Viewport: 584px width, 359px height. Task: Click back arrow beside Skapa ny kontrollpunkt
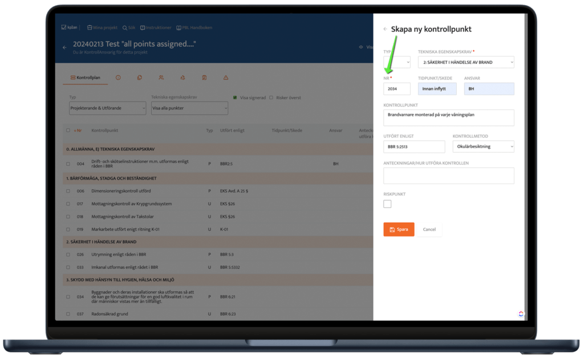[x=386, y=29]
